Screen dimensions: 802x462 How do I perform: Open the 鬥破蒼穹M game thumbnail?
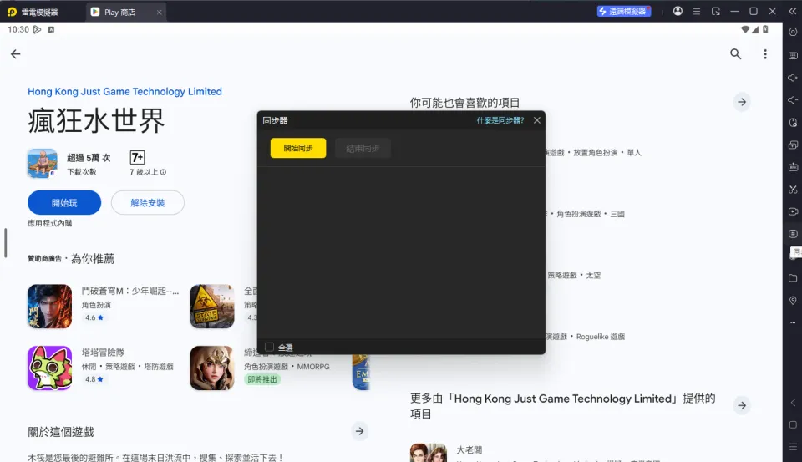49,307
